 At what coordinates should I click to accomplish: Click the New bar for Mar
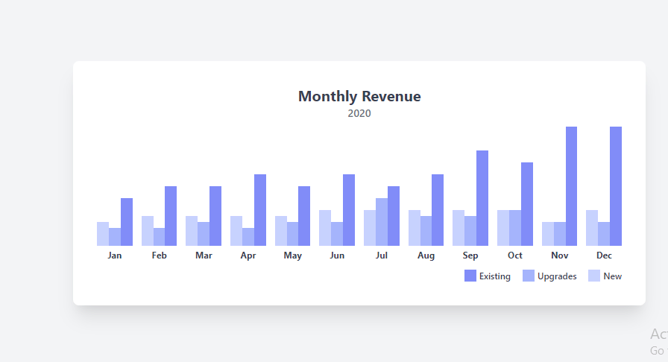192,231
